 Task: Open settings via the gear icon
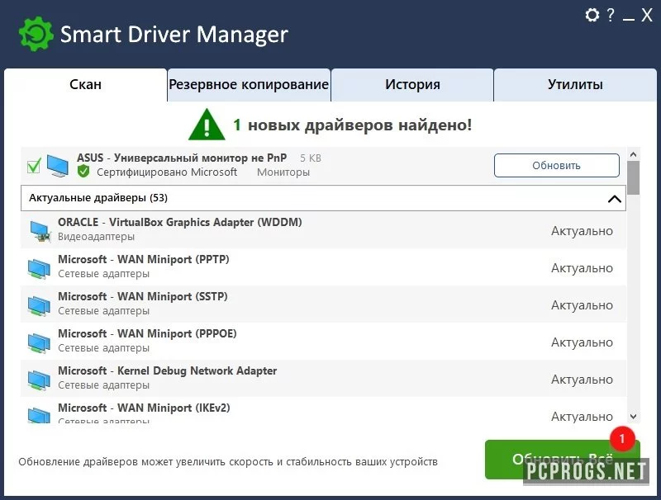pos(592,15)
